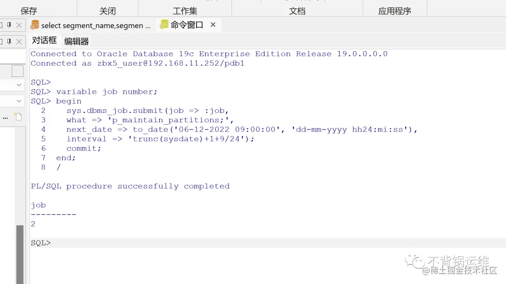Click the new document icon in left panel
This screenshot has width=506, height=284.
pos(18,117)
